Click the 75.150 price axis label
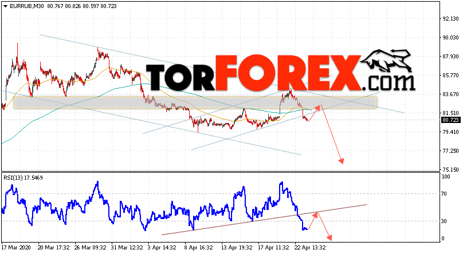The width and height of the screenshot is (463, 254). (450, 169)
